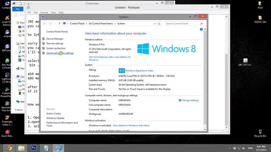Click the System window vertical scrollbar
271x152 pixels.
[x=205, y=78]
